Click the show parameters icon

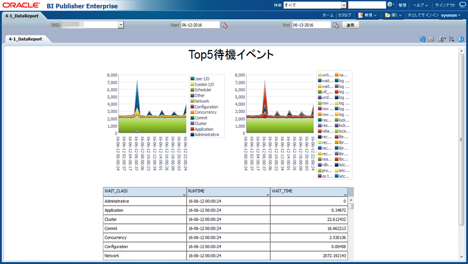(x=430, y=39)
